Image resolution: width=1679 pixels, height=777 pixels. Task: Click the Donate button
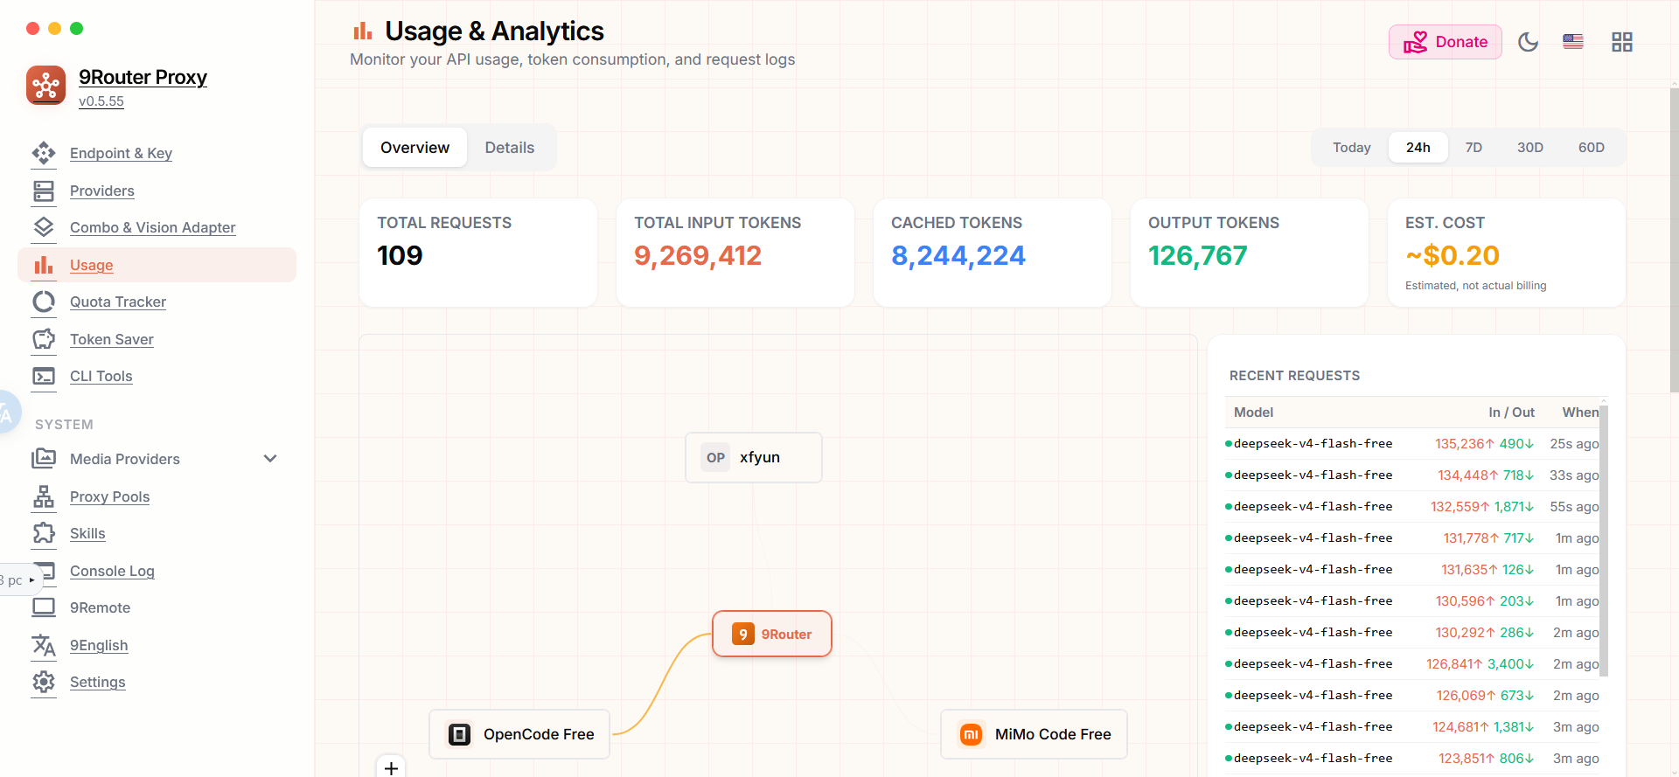pos(1445,42)
